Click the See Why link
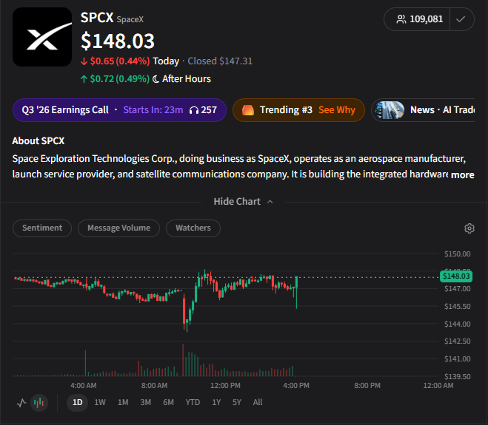Screen dimensions: 488x425 point(337,110)
